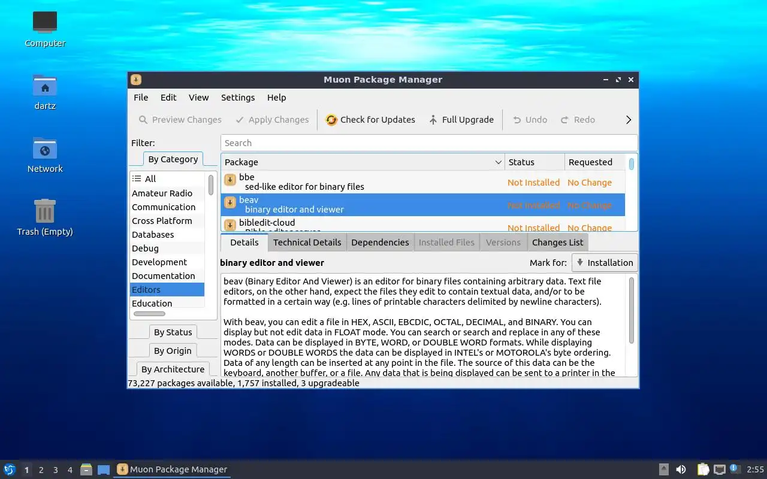This screenshot has height=479, width=767.
Task: Click the file manager taskbar icon
Action: (86, 469)
